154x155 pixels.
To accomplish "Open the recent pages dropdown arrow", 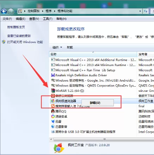I will pyautogui.click(x=16, y=12).
